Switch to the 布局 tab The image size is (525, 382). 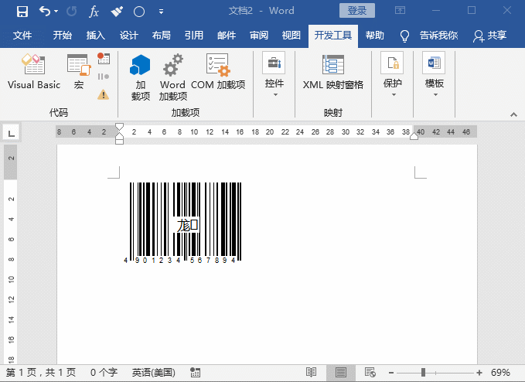click(162, 35)
